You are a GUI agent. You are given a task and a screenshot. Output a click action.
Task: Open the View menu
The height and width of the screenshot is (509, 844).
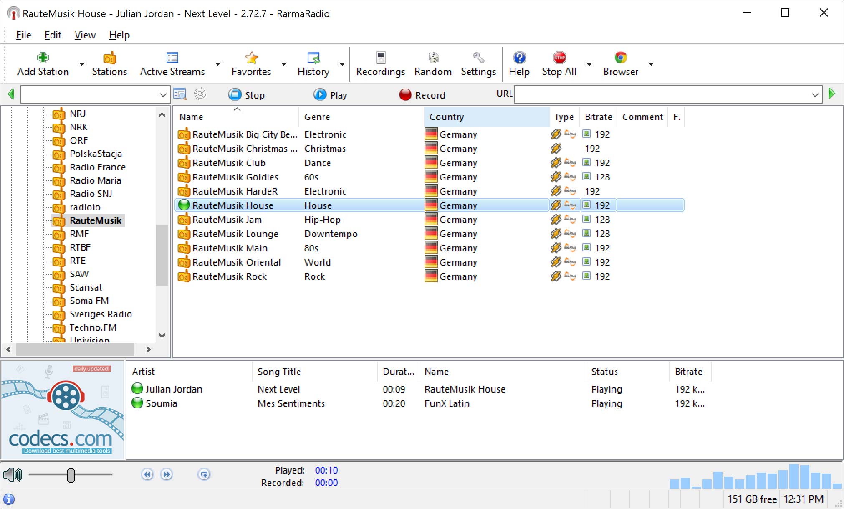point(85,35)
